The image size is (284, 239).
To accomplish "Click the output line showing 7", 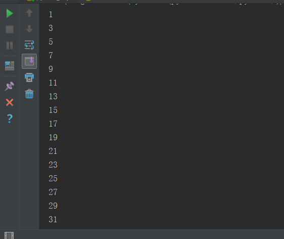I will [51, 55].
